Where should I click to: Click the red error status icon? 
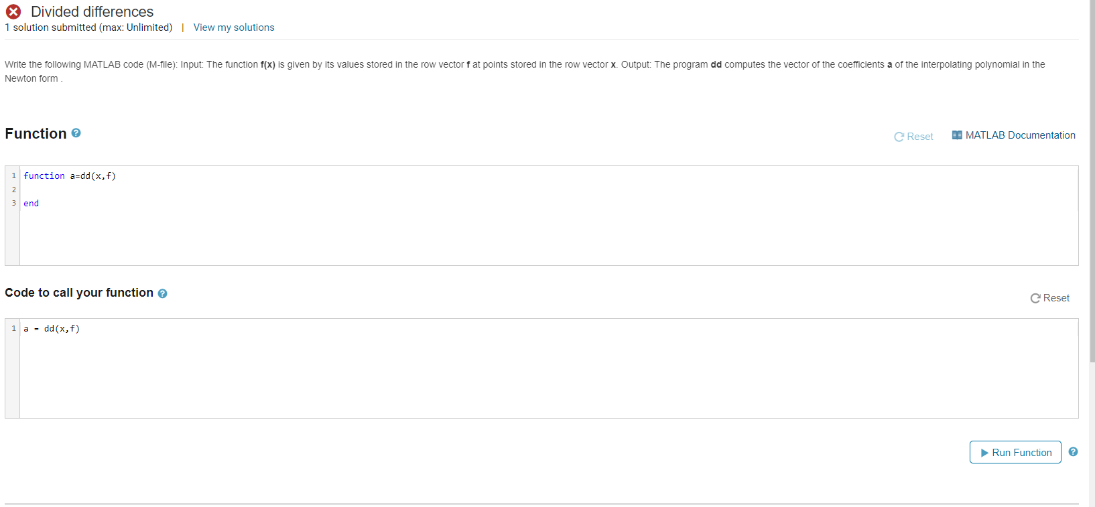(x=13, y=11)
